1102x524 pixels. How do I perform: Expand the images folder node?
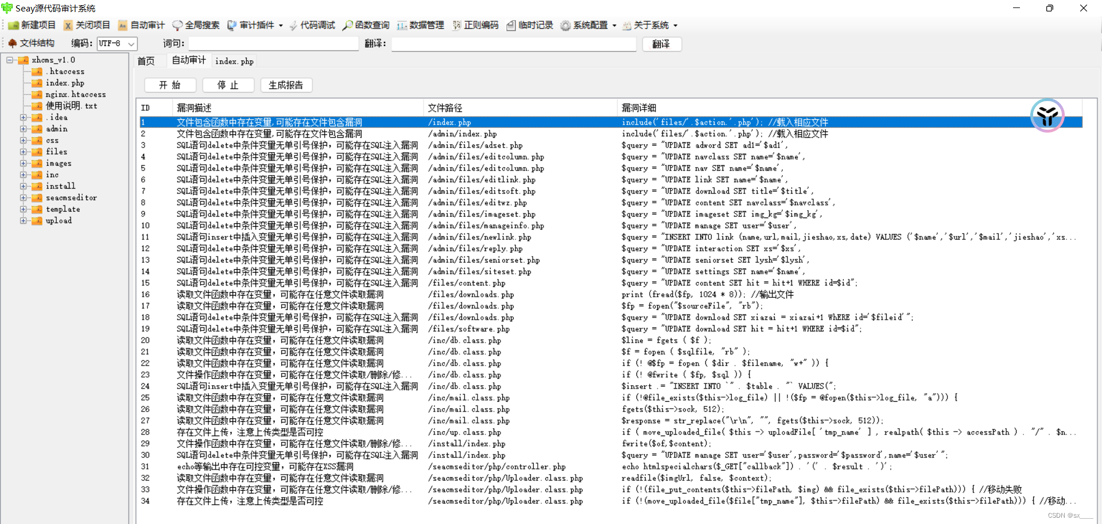24,163
